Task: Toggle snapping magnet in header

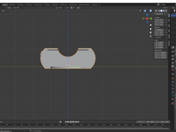Action: (x=72, y=8)
